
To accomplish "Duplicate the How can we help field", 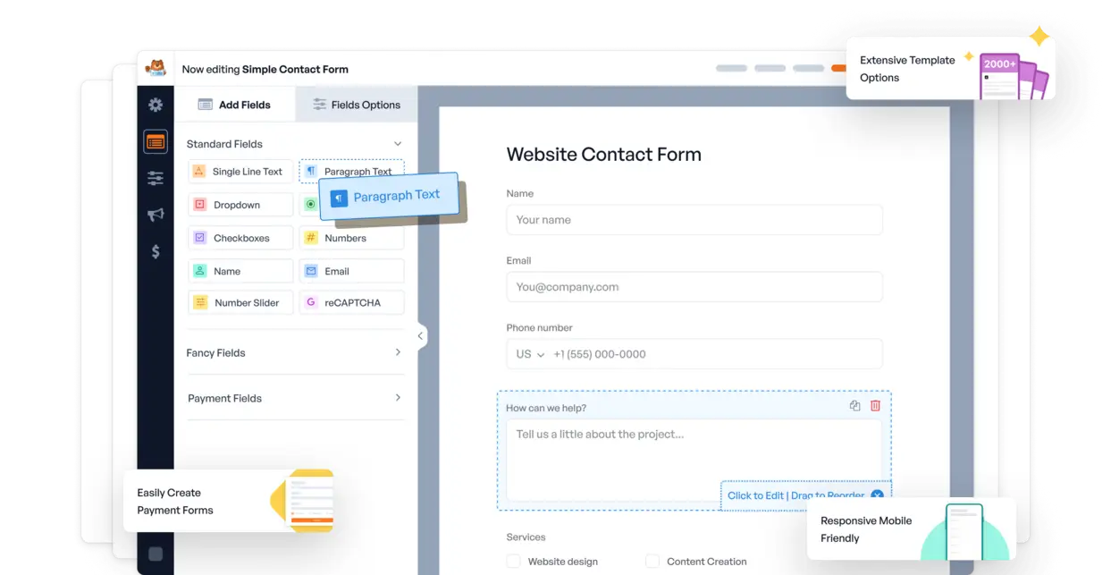I will click(854, 406).
